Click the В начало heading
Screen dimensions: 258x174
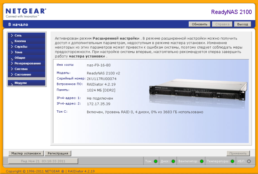coord(18,25)
